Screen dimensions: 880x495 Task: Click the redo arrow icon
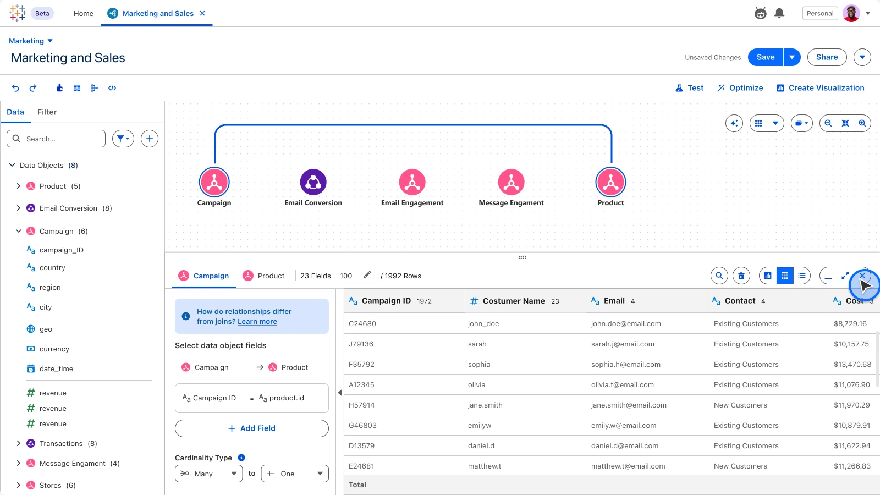[x=33, y=88]
